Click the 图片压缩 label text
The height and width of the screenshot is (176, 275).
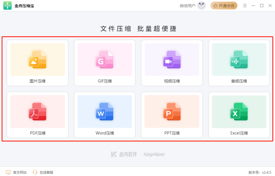point(37,81)
